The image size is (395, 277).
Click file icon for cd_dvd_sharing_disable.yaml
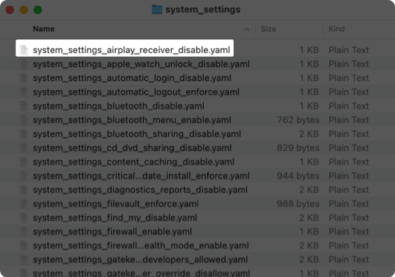click(24, 147)
